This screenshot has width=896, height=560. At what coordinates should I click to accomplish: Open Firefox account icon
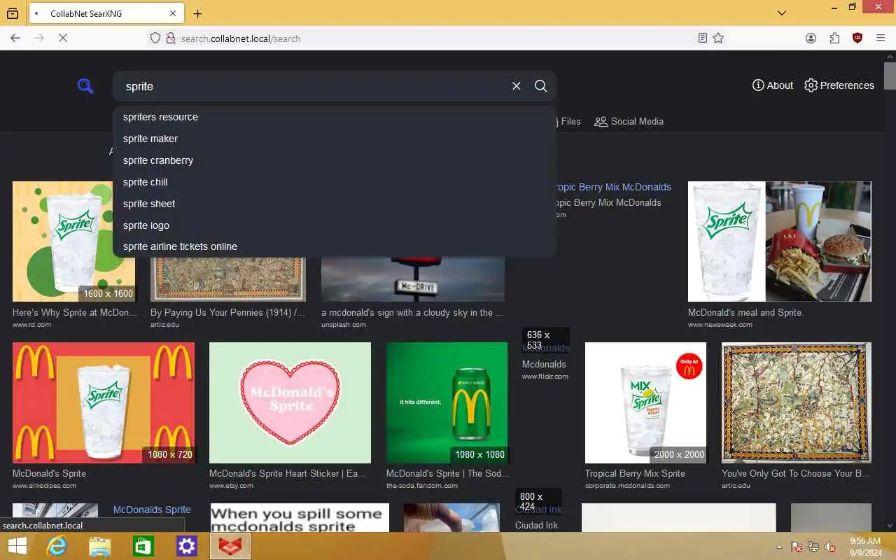pyautogui.click(x=811, y=38)
